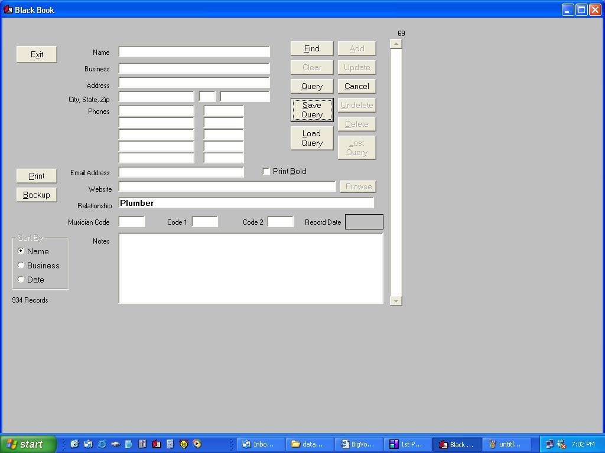The image size is (605, 453).
Task: Launch Windows Media Player quick launch icon
Action: click(197, 444)
